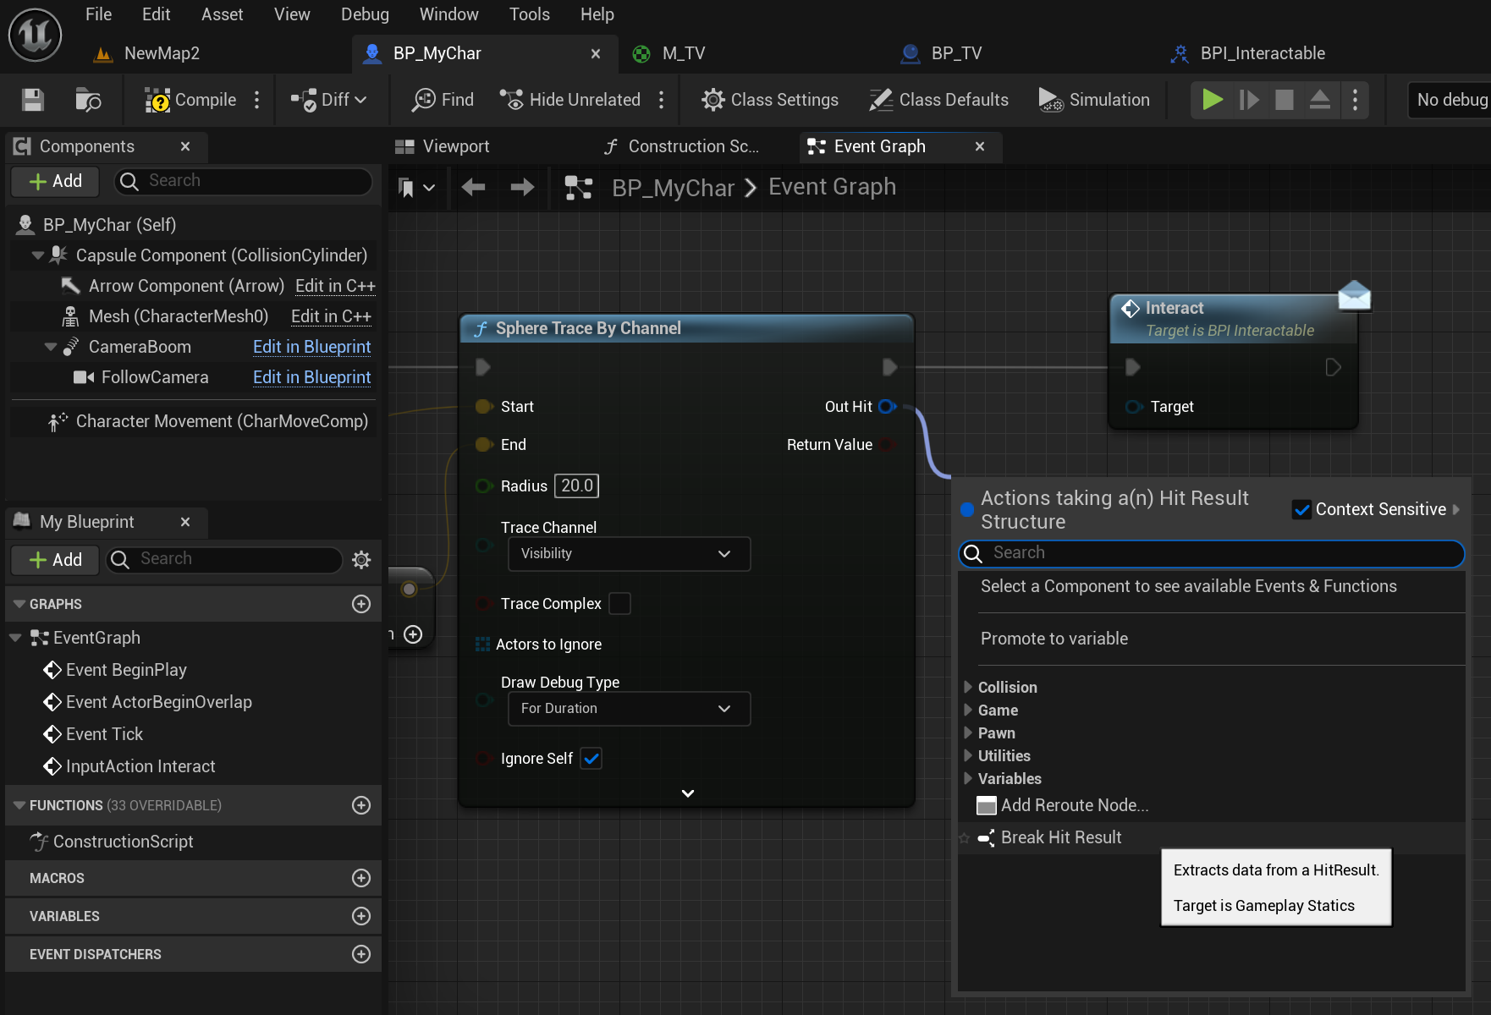1491x1015 pixels.
Task: Enable the Trace Complex checkbox
Action: (619, 603)
